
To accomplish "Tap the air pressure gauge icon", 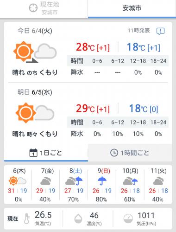I will point(128,219).
